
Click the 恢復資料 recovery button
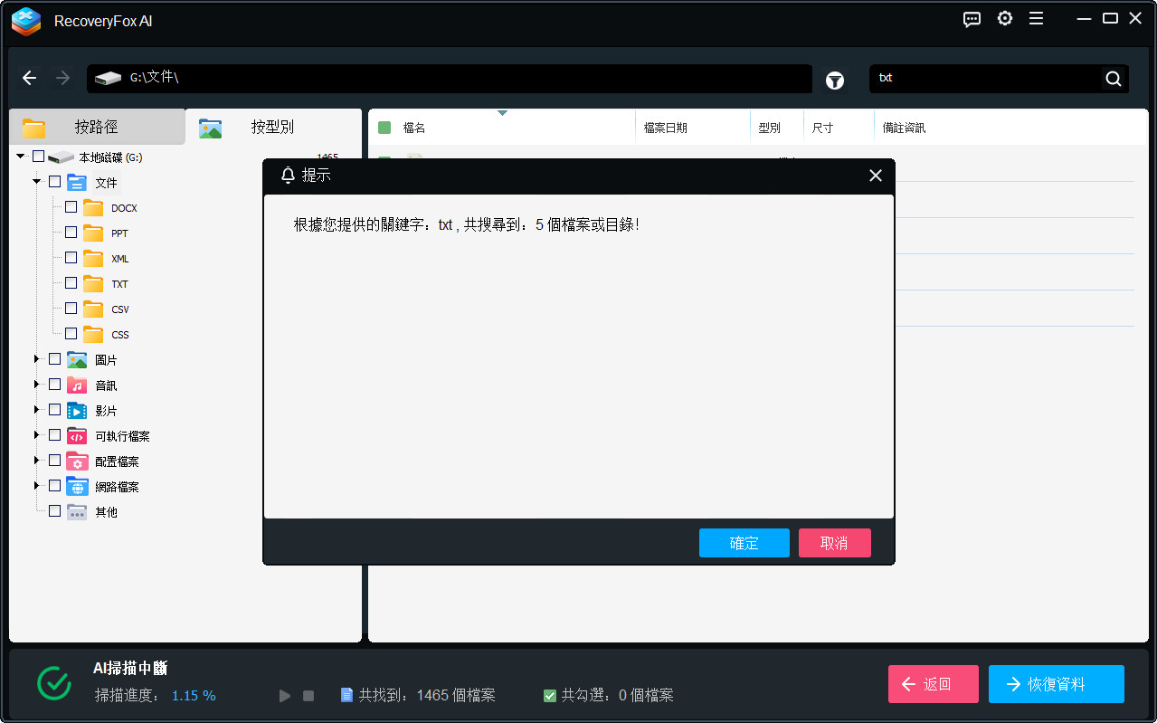(x=1056, y=684)
